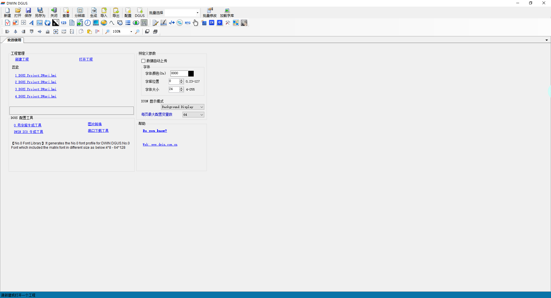The height and width of the screenshot is (298, 551).
Task: Click the 新建 (New) toolbar icon
Action: [7, 13]
